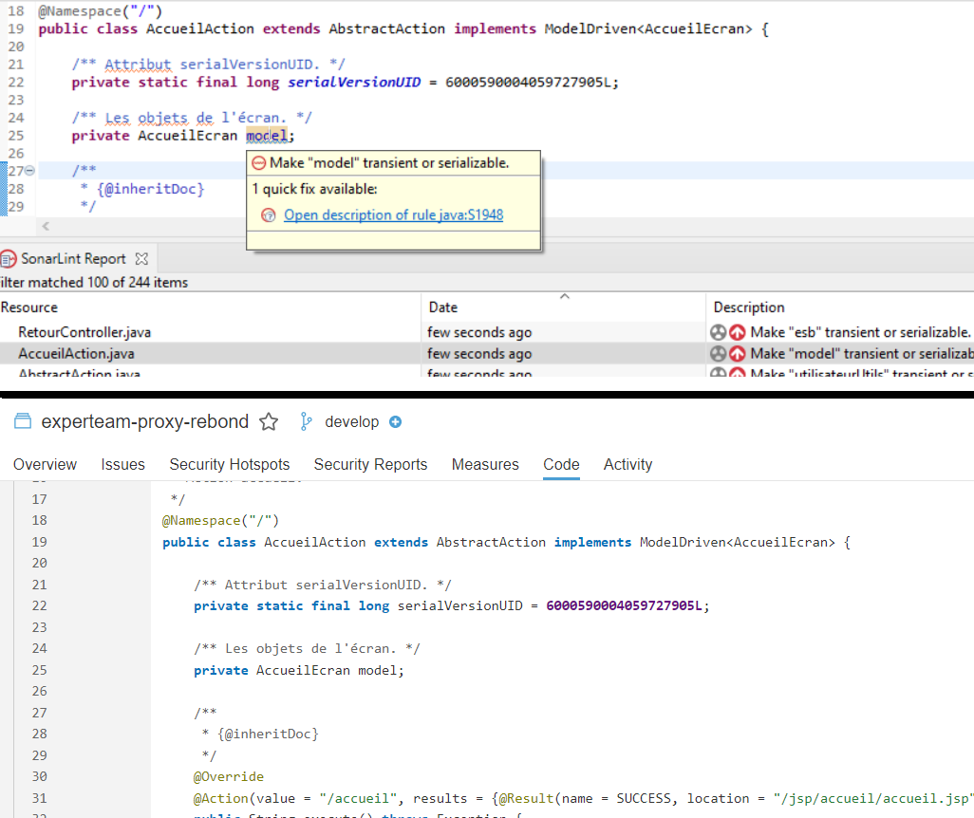Open the develop branch selector
974x818 pixels.
coord(351,422)
